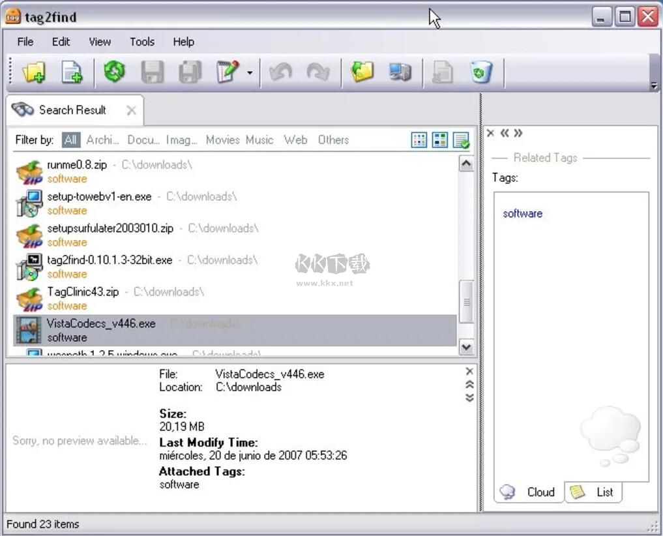Click the notepad with pencil icon

[227, 72]
